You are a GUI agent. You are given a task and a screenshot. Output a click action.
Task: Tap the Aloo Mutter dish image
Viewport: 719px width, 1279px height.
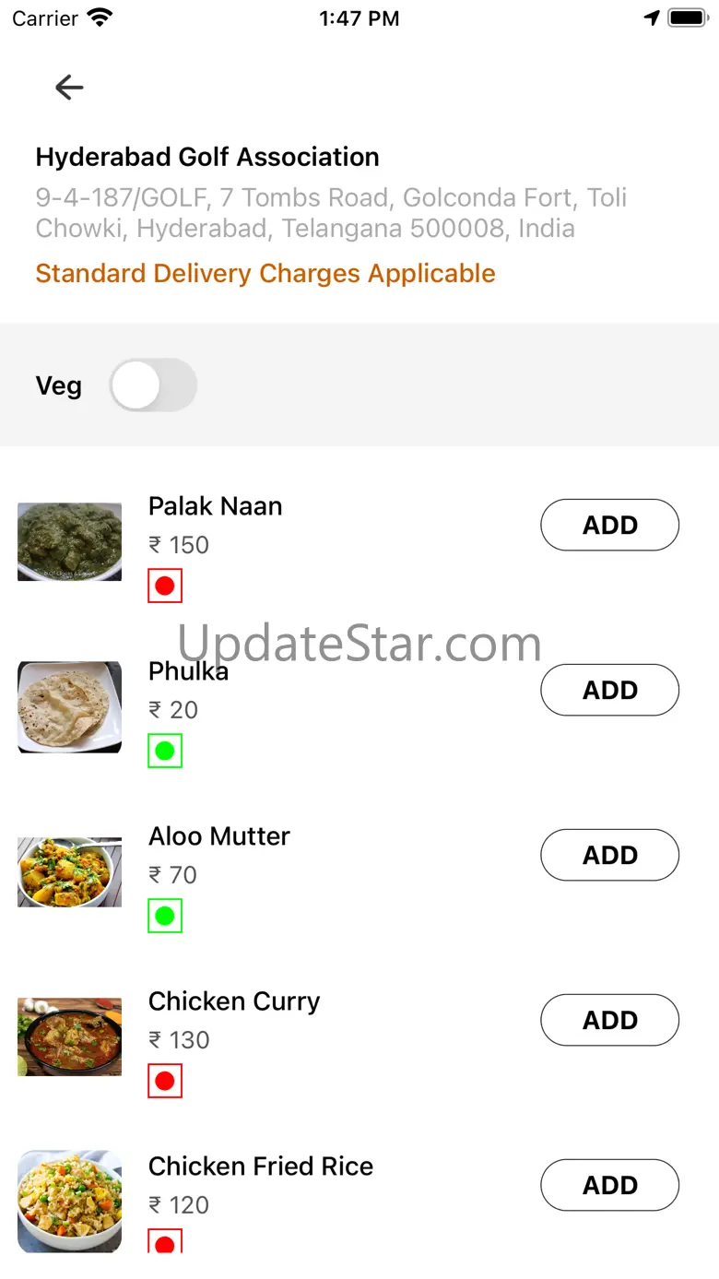pyautogui.click(x=69, y=871)
